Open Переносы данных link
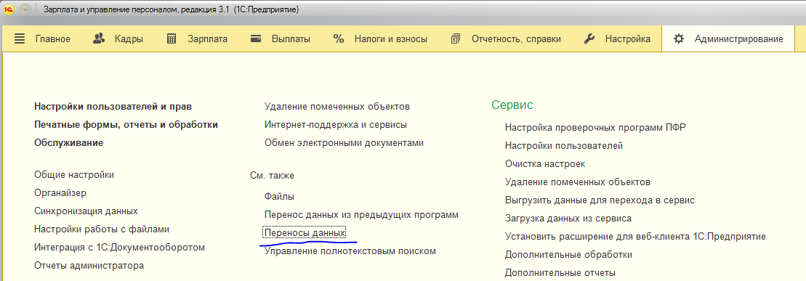Viewport: 806px width, 281px height. tap(305, 232)
